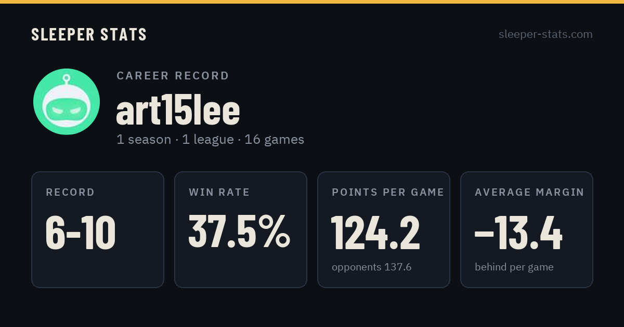Click the season, league, games summary line

pos(211,140)
